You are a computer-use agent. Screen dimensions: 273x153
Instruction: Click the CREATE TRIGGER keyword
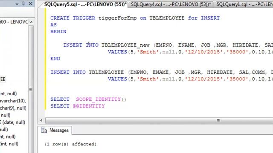click(x=73, y=18)
